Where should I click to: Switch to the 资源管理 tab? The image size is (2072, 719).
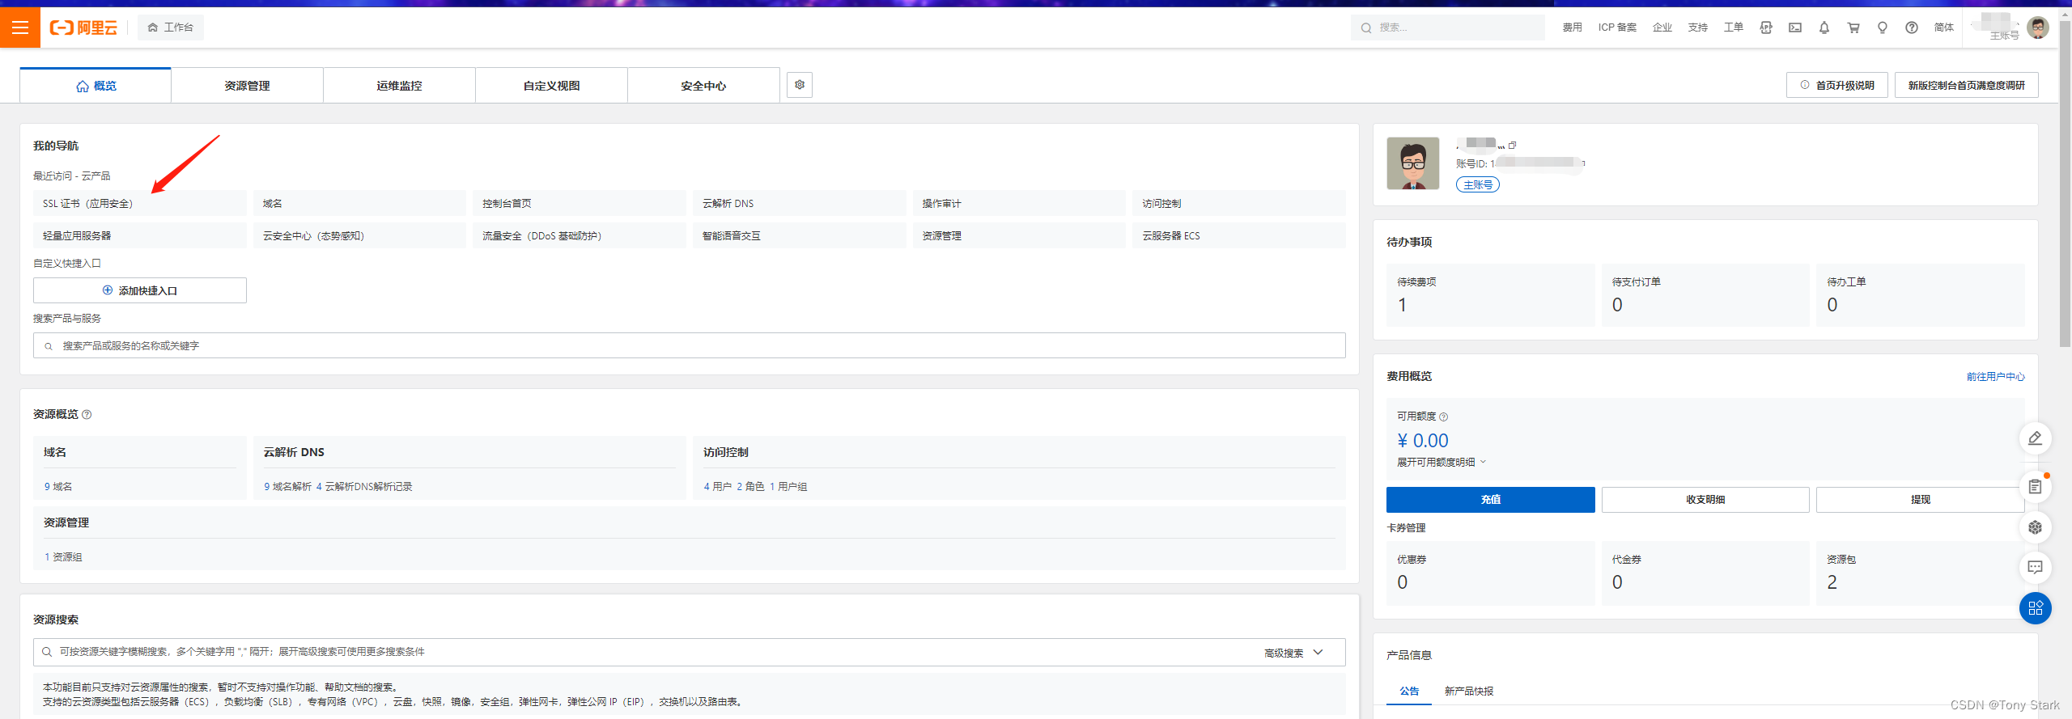pos(247,86)
